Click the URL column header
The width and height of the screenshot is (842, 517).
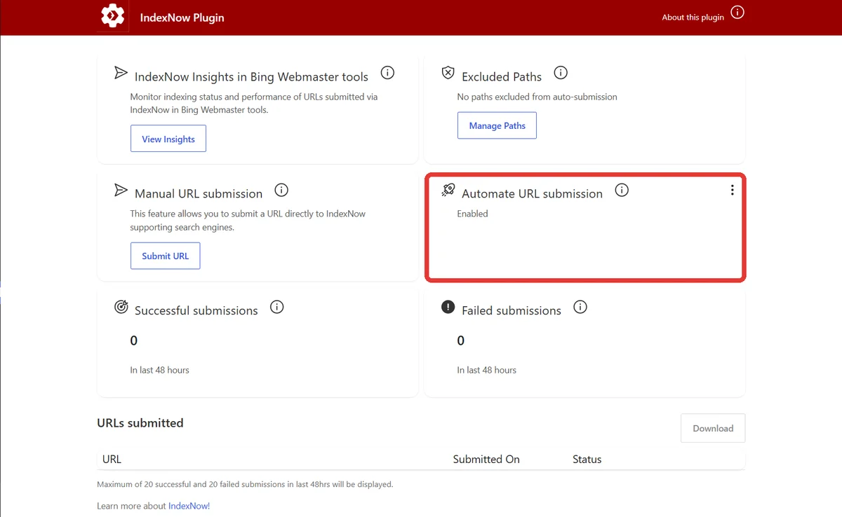click(112, 460)
